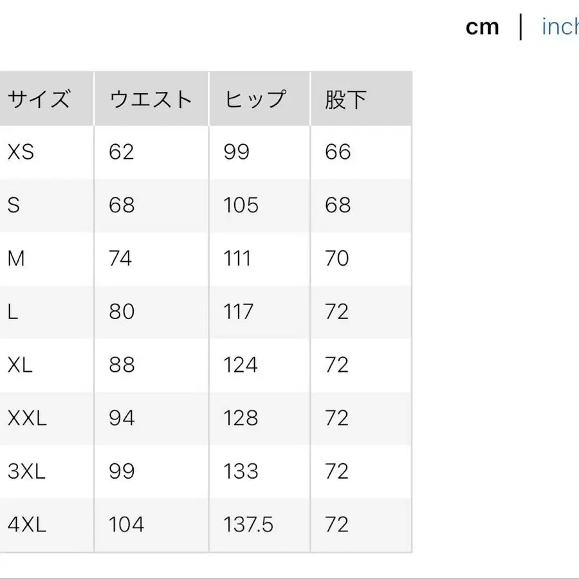Viewport: 579px width, 579px height.
Task: Select the cm unit label
Action: [482, 27]
